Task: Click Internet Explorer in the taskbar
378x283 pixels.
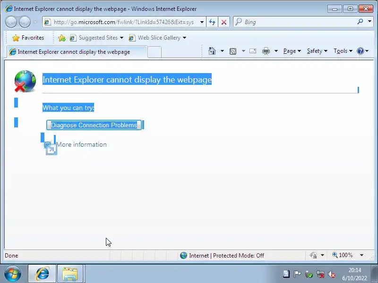Action: click(x=43, y=274)
